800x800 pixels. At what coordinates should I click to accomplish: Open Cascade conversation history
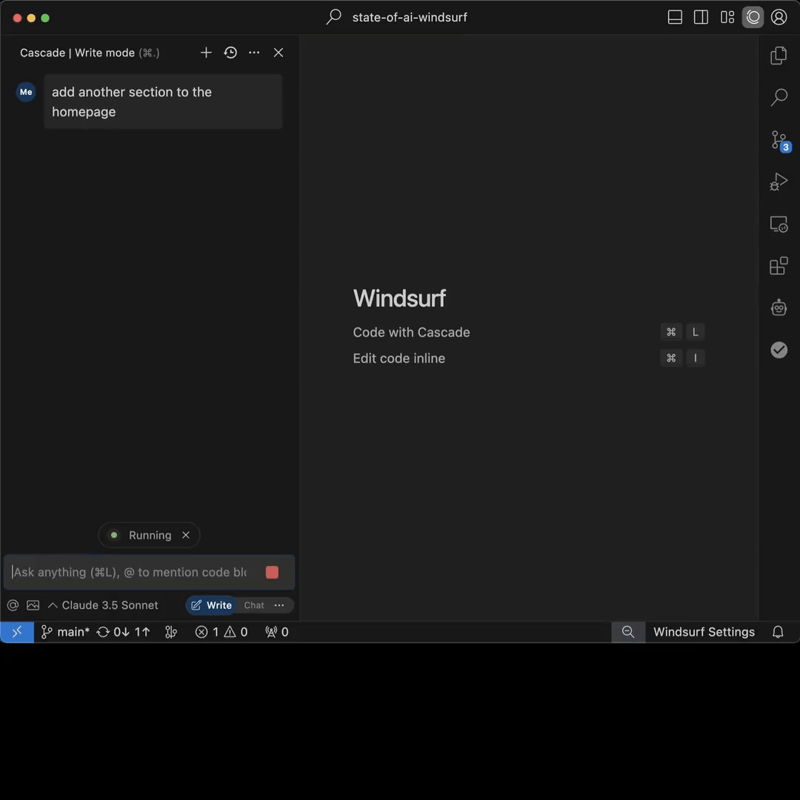click(230, 53)
